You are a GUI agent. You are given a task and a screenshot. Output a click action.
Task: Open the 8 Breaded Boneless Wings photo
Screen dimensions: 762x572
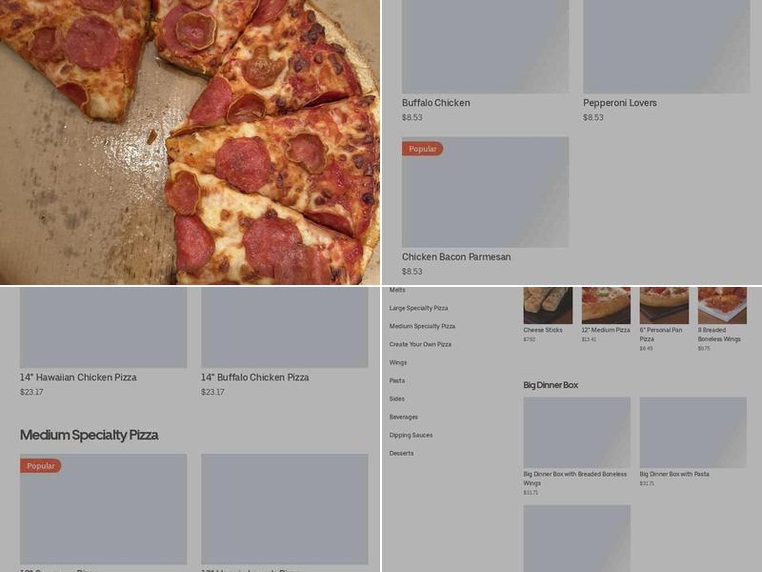click(x=722, y=305)
